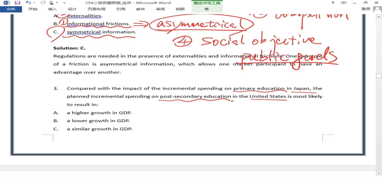Open the 文件 (File) tab
The image size is (382, 191).
pyautogui.click(x=11, y=9)
